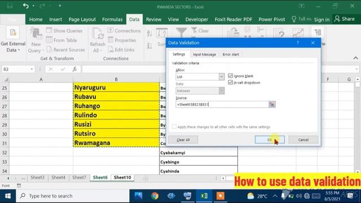This screenshot has width=361, height=203.
Task: Click the formula bar Enter checkmark icon
Action: tap(63, 69)
